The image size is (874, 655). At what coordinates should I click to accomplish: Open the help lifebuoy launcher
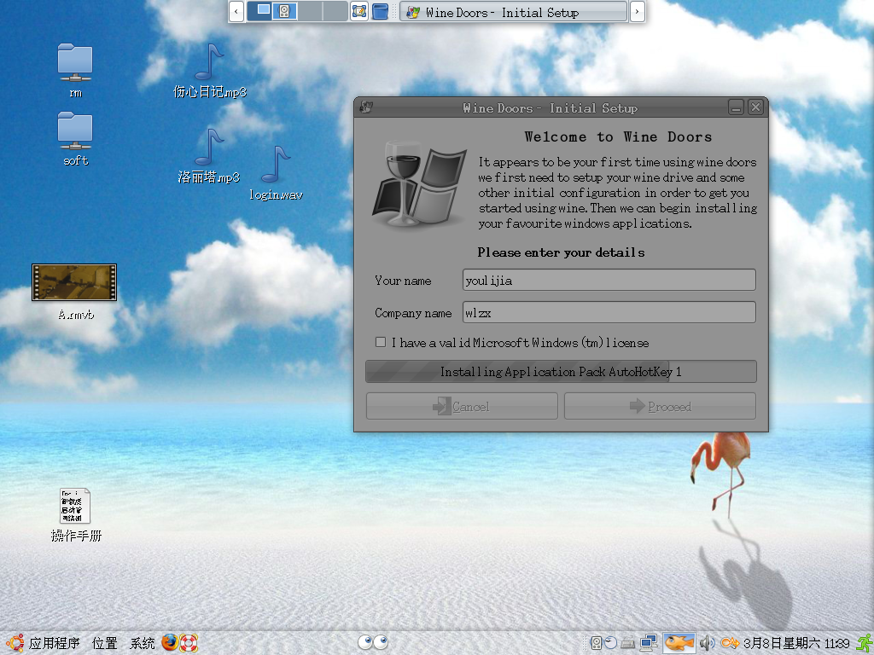pyautogui.click(x=189, y=643)
